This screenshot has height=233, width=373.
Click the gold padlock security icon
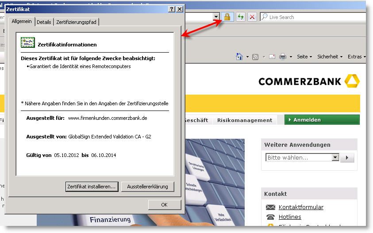tap(227, 17)
